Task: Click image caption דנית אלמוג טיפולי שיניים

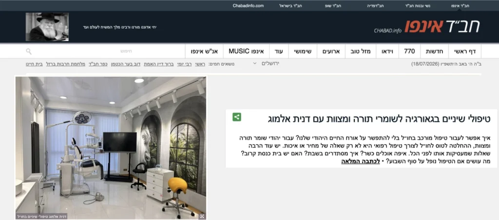Action: tap(41, 216)
